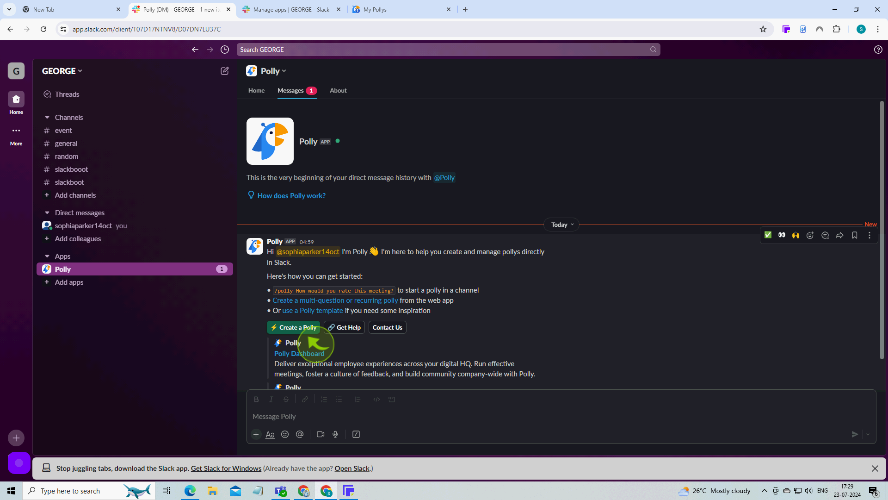Forward the Polly message
The image size is (888, 500).
[840, 235]
